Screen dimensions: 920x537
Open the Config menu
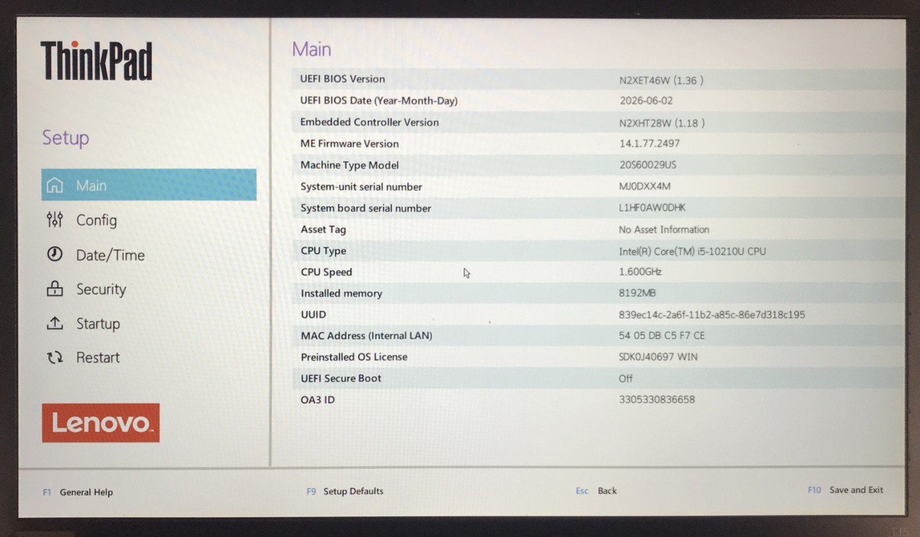coord(96,220)
